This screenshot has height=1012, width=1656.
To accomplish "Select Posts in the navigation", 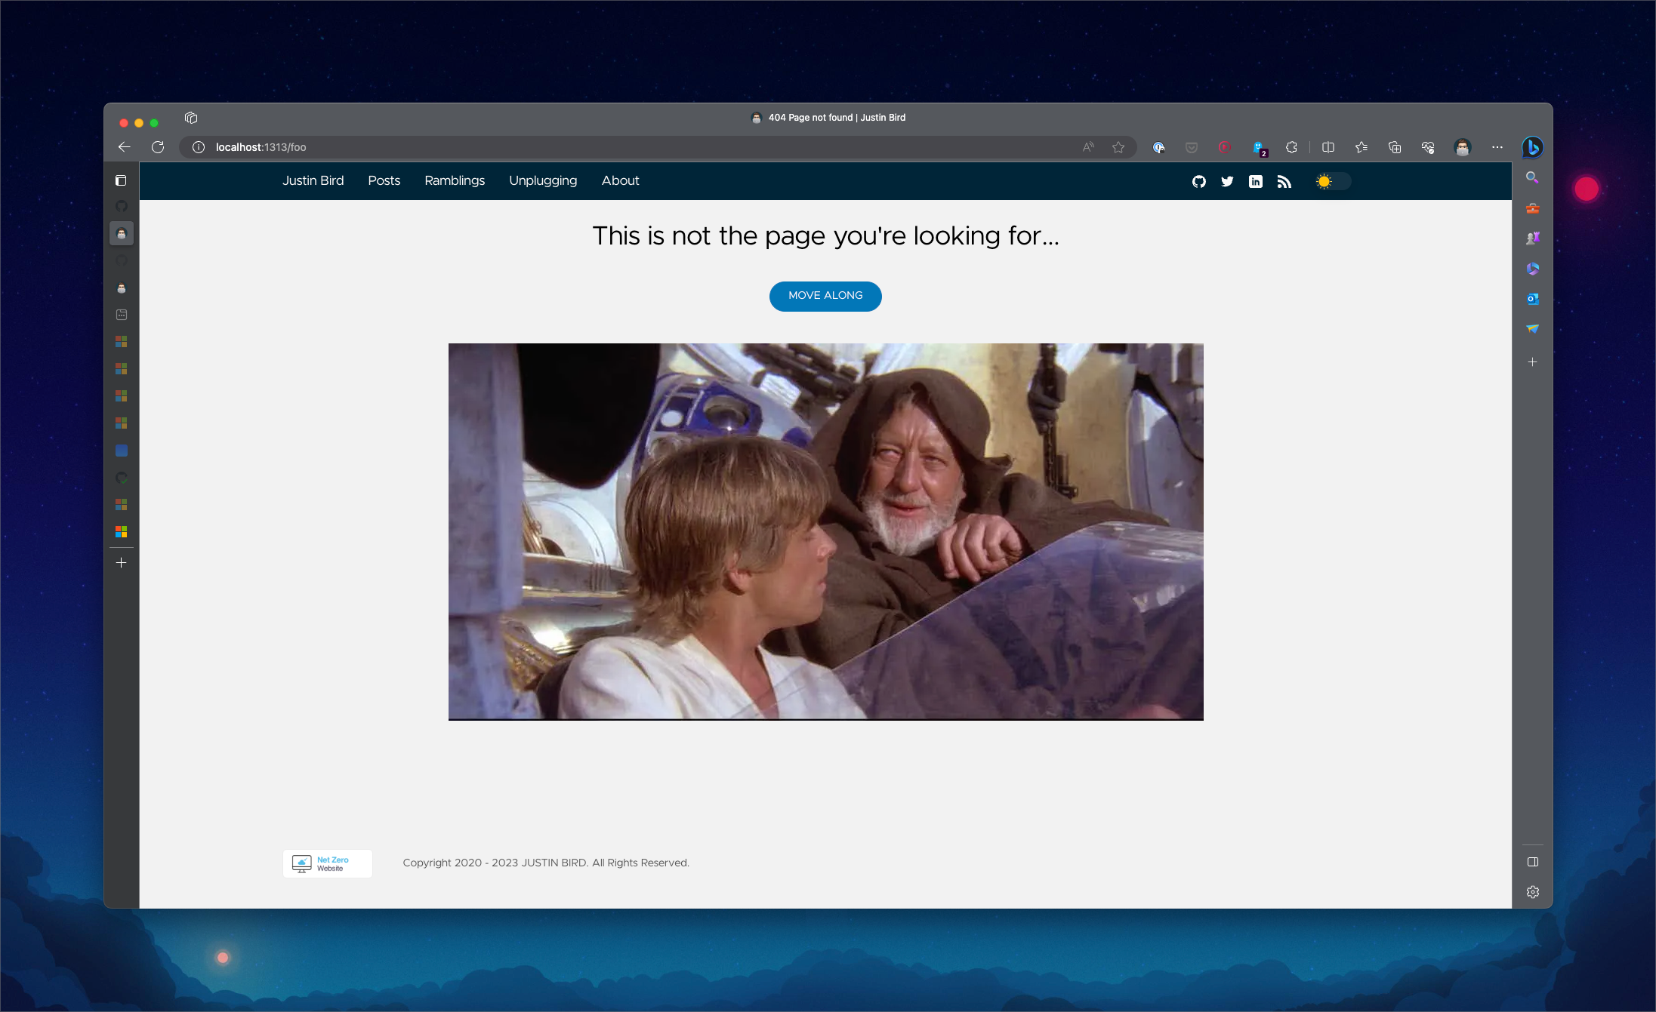I will 384,180.
